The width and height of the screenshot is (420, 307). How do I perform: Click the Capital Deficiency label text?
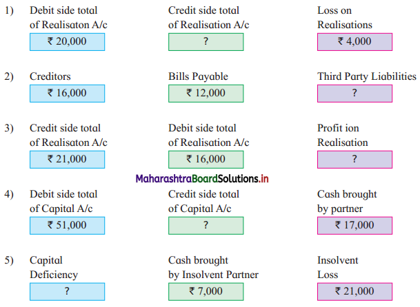(54, 268)
